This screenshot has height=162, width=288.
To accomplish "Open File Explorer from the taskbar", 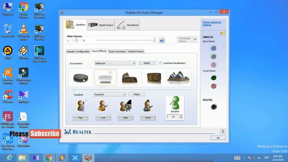I will [x=22, y=158].
